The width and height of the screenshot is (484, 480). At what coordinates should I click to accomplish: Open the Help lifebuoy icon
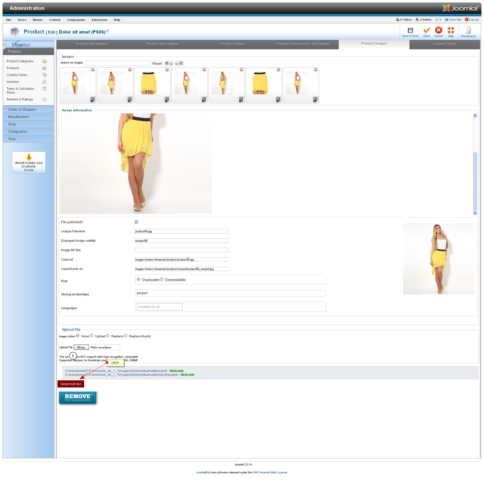click(451, 31)
